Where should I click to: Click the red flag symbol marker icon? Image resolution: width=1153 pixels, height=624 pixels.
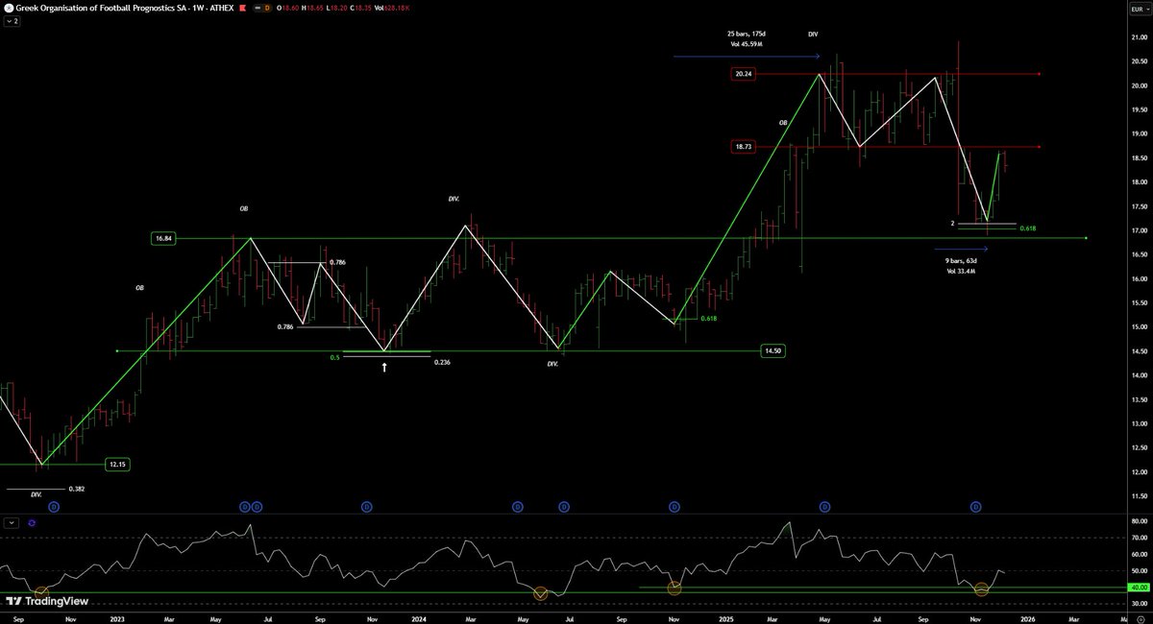pyautogui.click(x=241, y=8)
